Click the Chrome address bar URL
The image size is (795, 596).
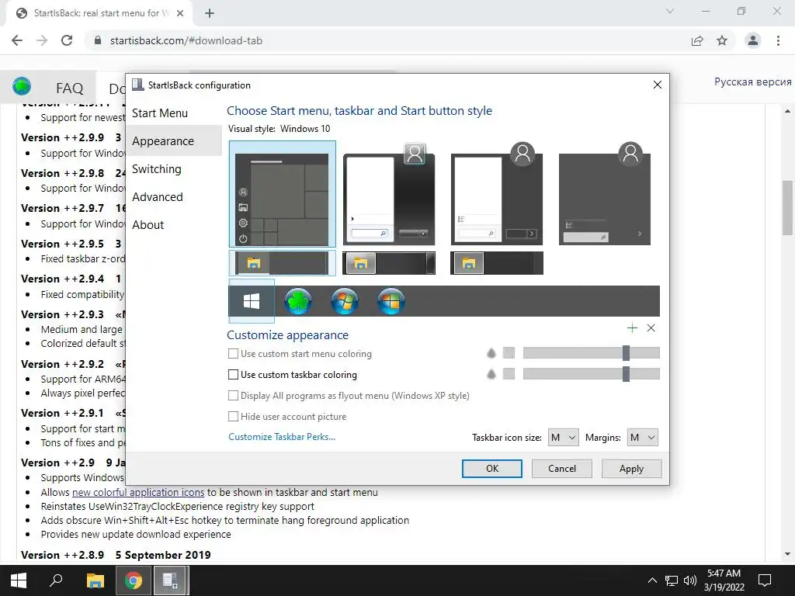click(x=186, y=40)
